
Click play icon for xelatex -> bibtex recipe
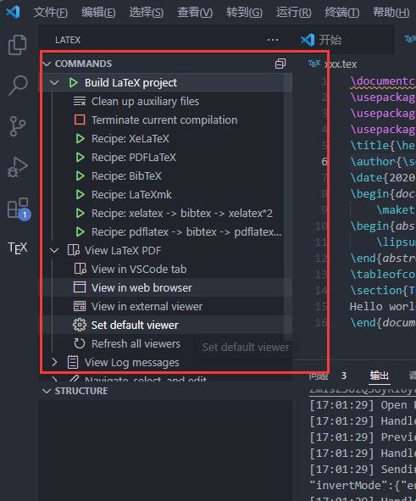point(80,213)
